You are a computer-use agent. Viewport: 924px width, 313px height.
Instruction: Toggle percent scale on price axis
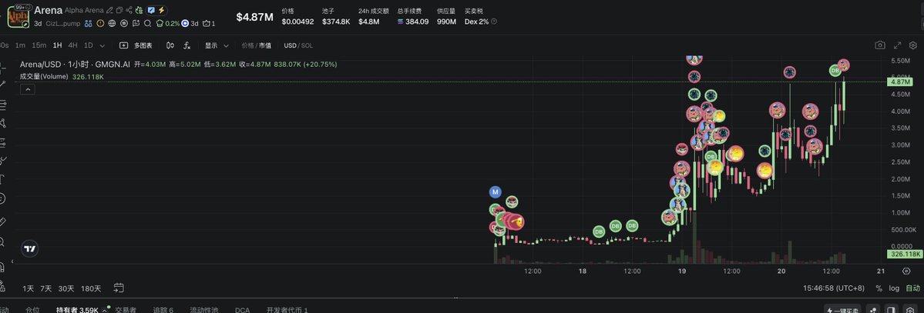click(879, 288)
